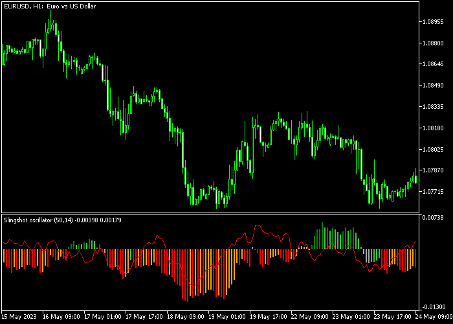
Task: Click the 1.08645 price axis label
Action: point(433,65)
